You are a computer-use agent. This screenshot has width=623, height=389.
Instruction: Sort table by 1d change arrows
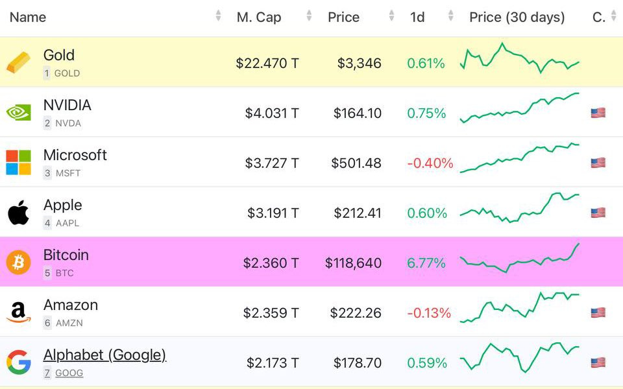(451, 16)
